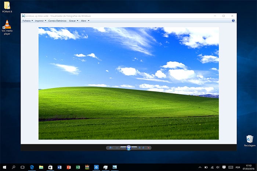Click the volume speaker tray icon
Viewport: 257px width, 171px height.
tap(218, 167)
